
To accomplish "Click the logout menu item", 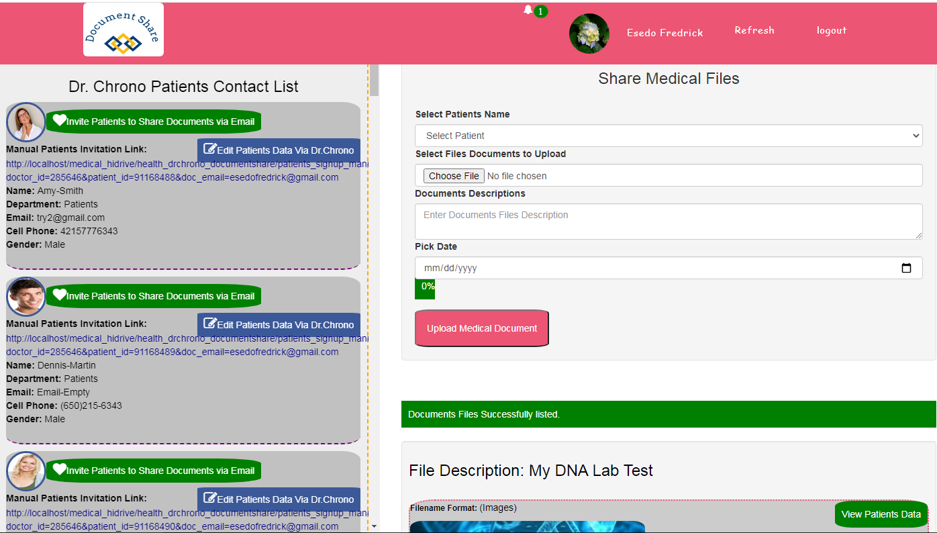I will tap(832, 30).
